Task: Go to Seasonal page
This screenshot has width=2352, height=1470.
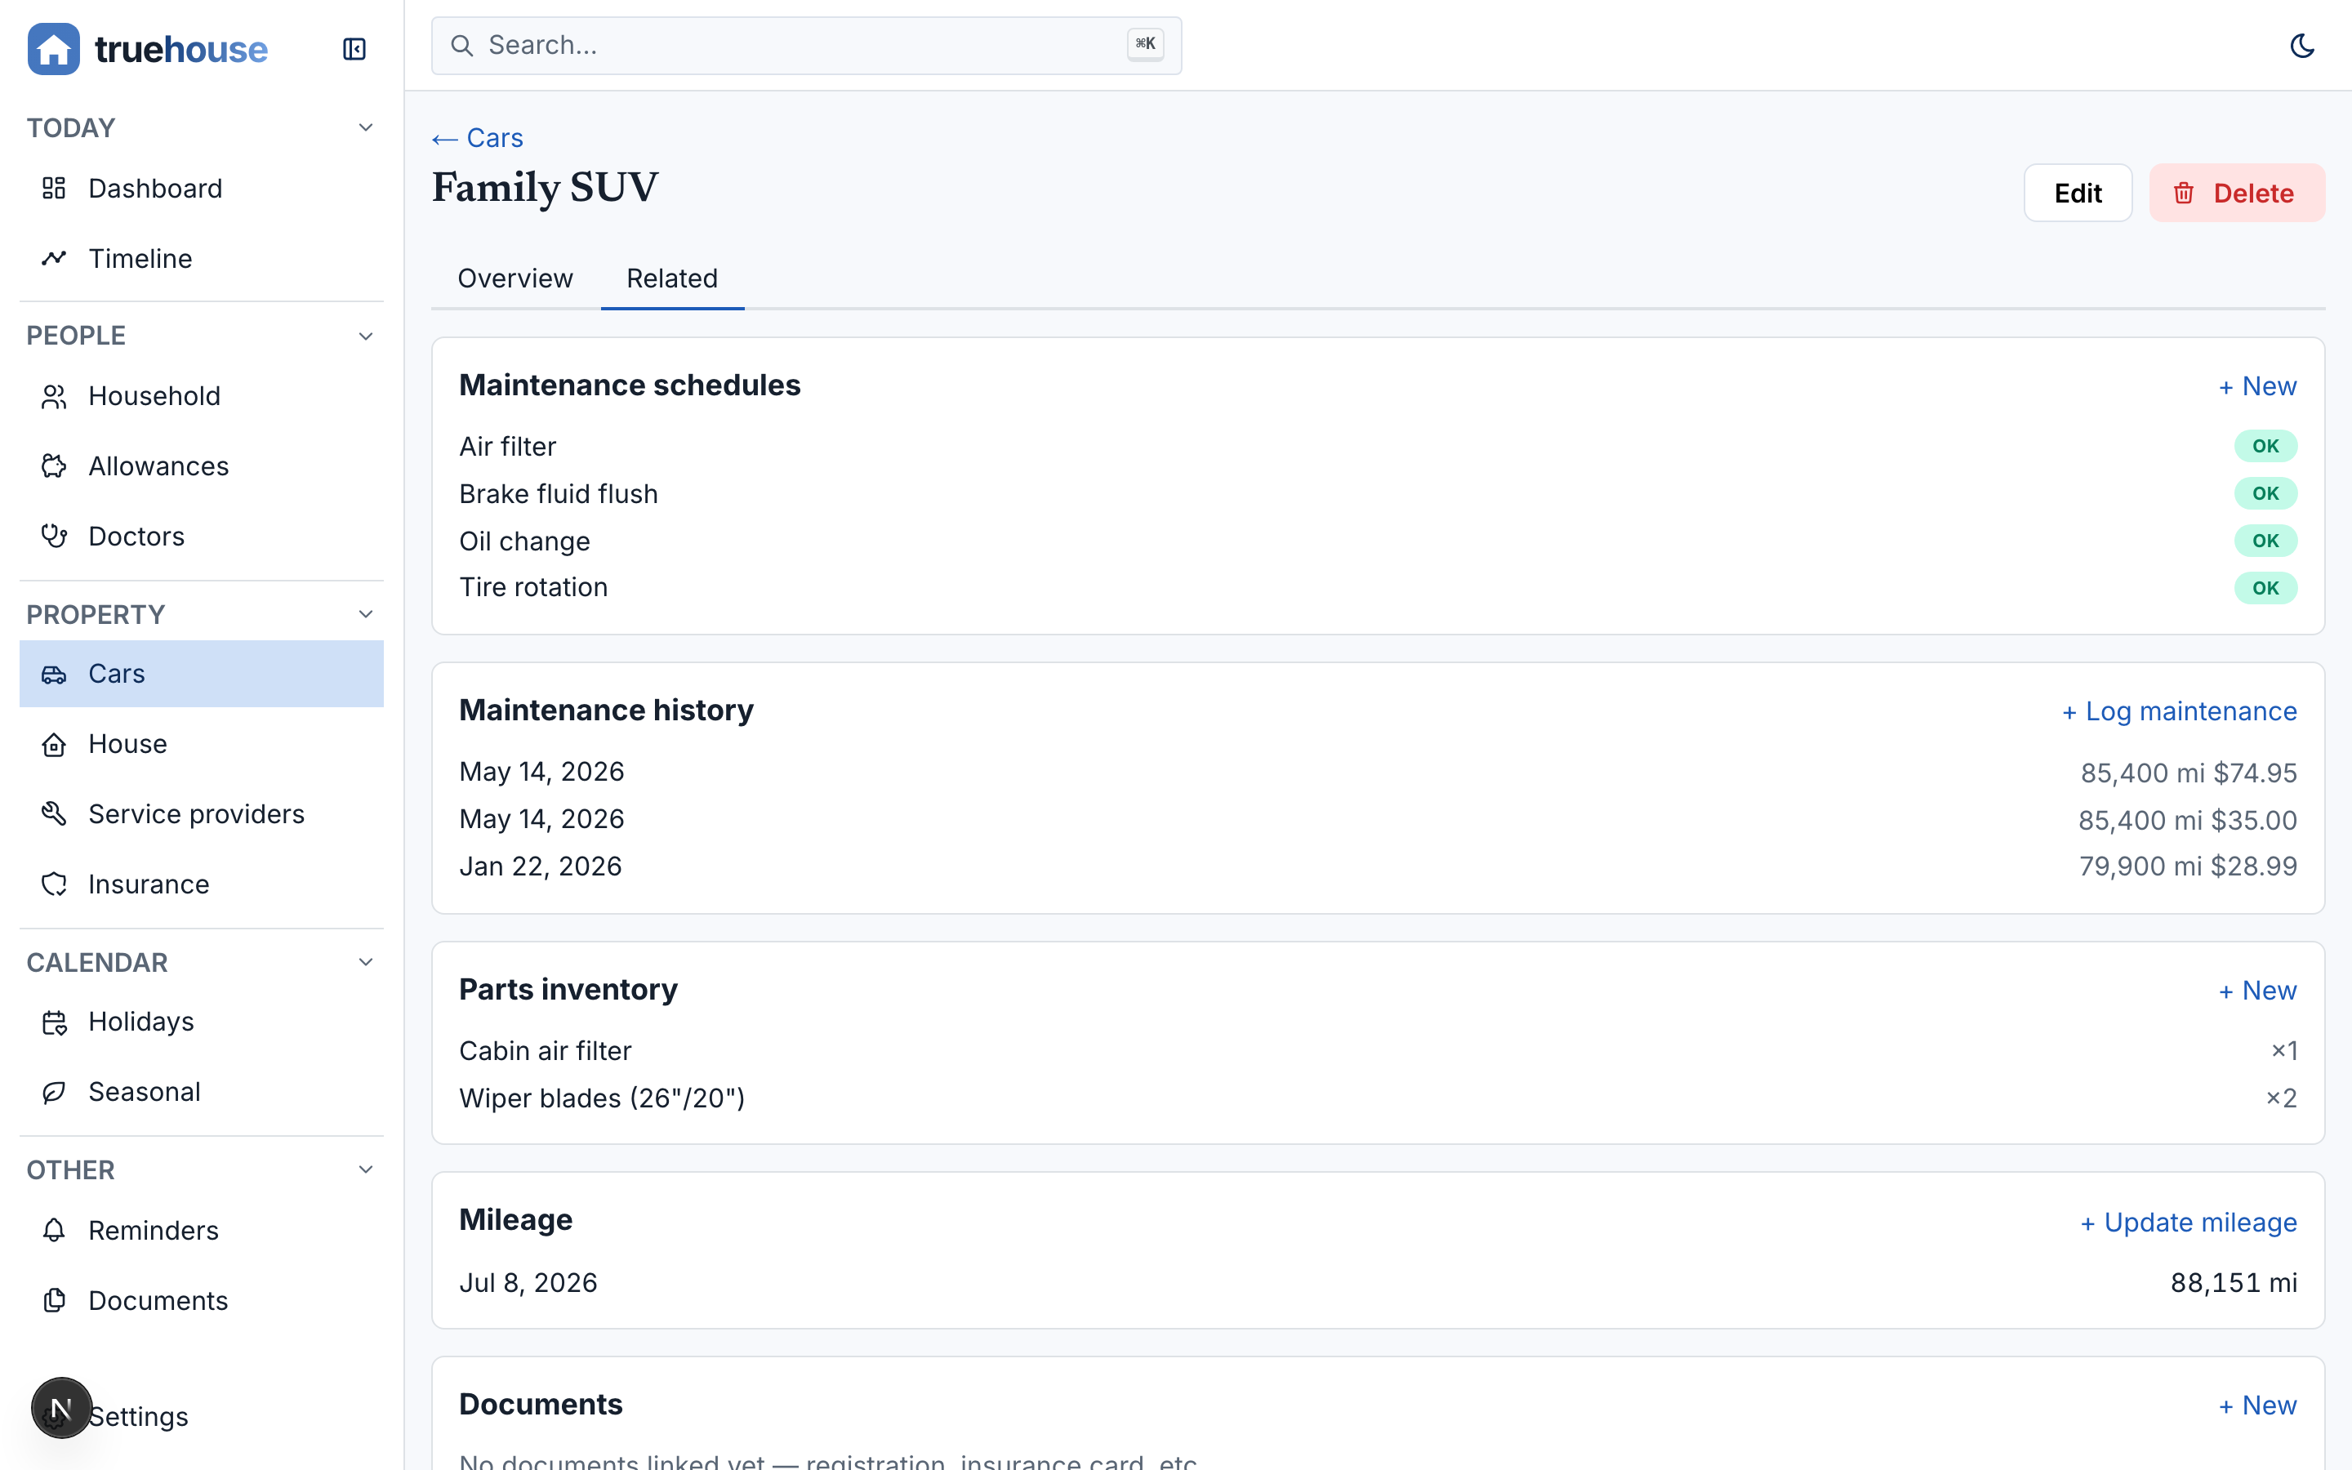Action: [201, 1092]
